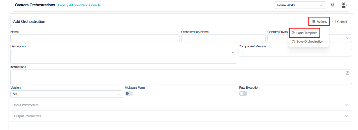Focus the Orchestration Name input field
The height and width of the screenshot is (130, 358).
[223, 38]
